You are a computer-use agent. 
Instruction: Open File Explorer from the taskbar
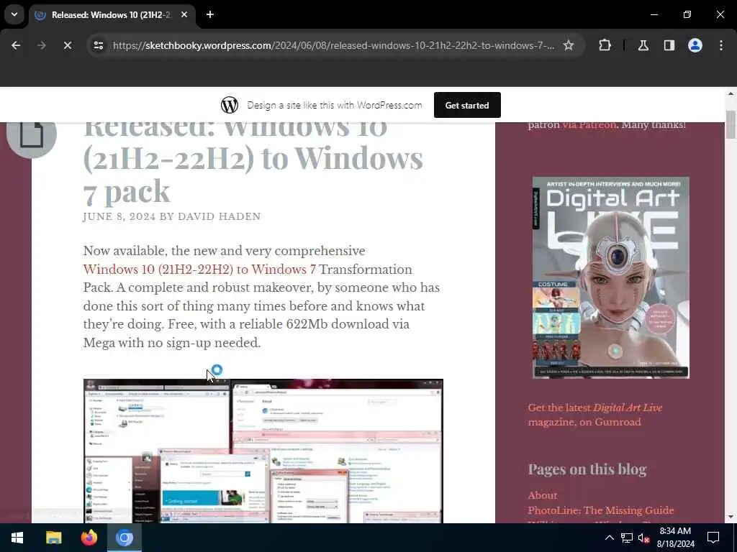tap(53, 538)
